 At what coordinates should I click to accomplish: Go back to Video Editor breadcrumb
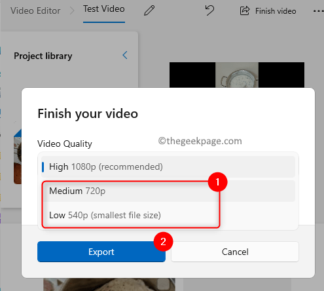tap(35, 10)
